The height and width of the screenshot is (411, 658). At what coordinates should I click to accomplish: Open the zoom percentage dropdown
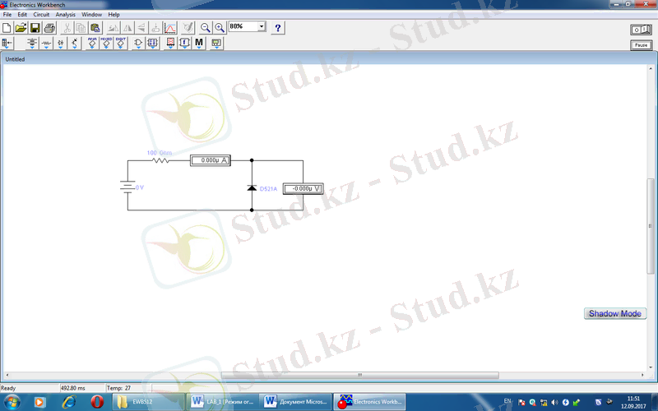[x=262, y=26]
